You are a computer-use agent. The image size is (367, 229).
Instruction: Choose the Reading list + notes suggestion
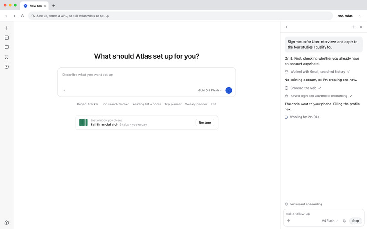point(147,104)
